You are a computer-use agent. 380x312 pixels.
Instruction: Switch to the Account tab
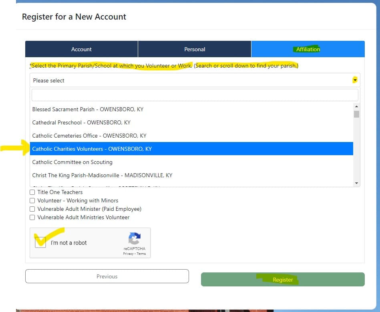[x=81, y=49]
